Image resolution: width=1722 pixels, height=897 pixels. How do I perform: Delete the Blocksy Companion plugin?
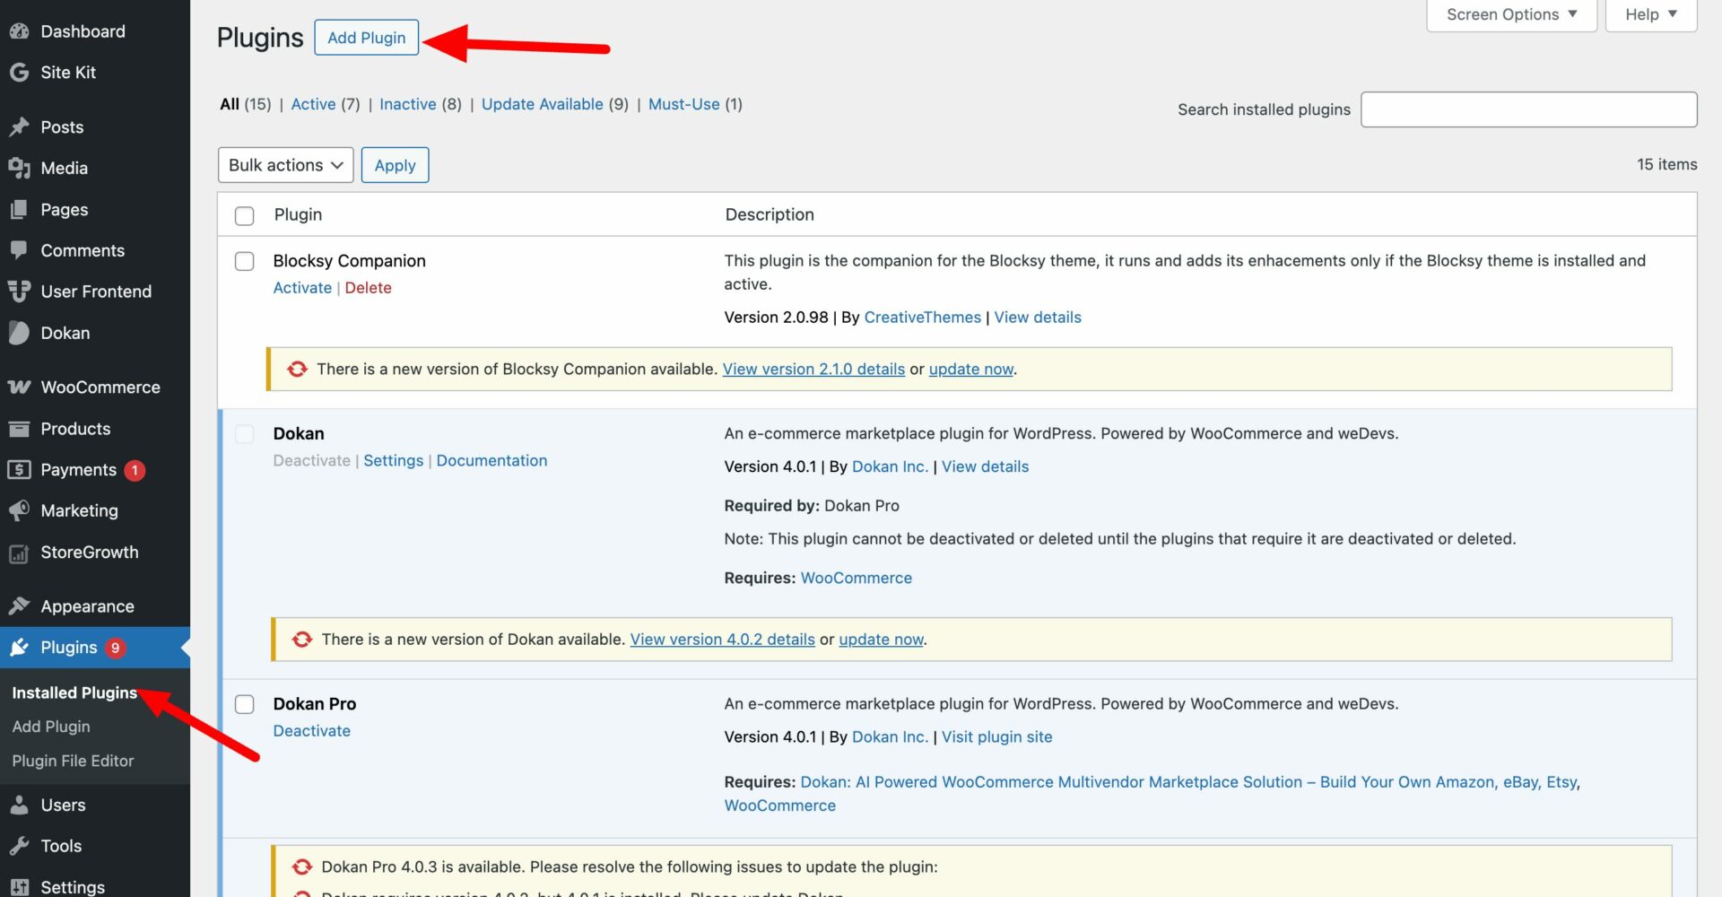click(x=368, y=288)
